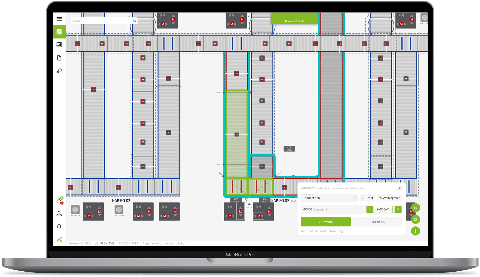Open the statistics chart view in sidebar
The image size is (480, 277).
click(59, 45)
